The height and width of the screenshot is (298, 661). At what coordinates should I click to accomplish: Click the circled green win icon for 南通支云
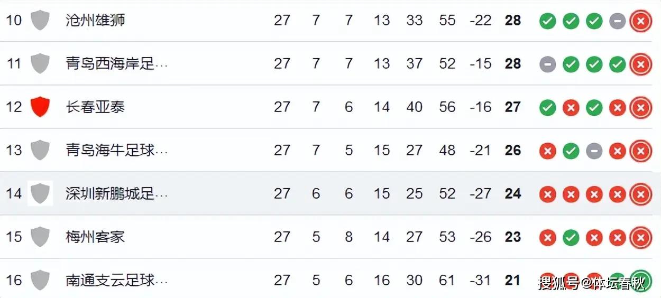640,281
